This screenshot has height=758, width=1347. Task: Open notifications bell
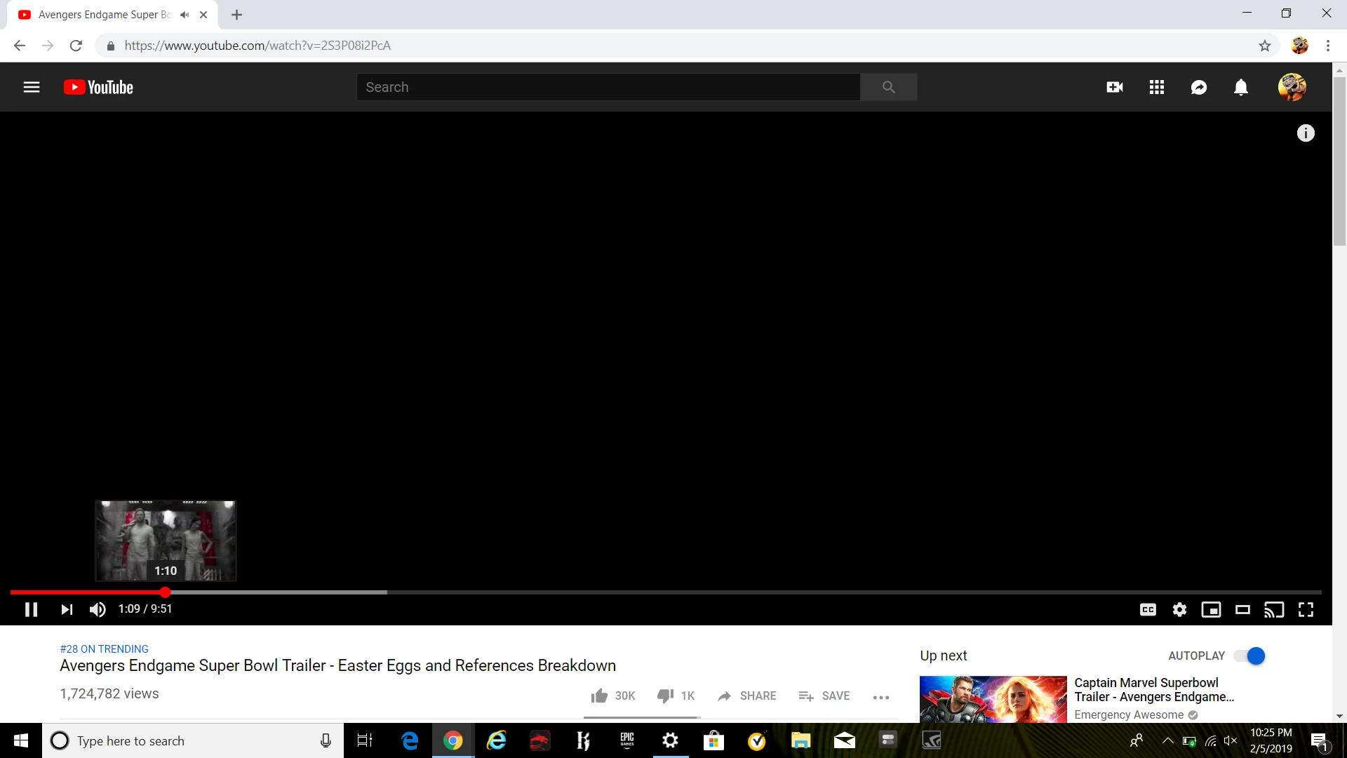pyautogui.click(x=1240, y=87)
